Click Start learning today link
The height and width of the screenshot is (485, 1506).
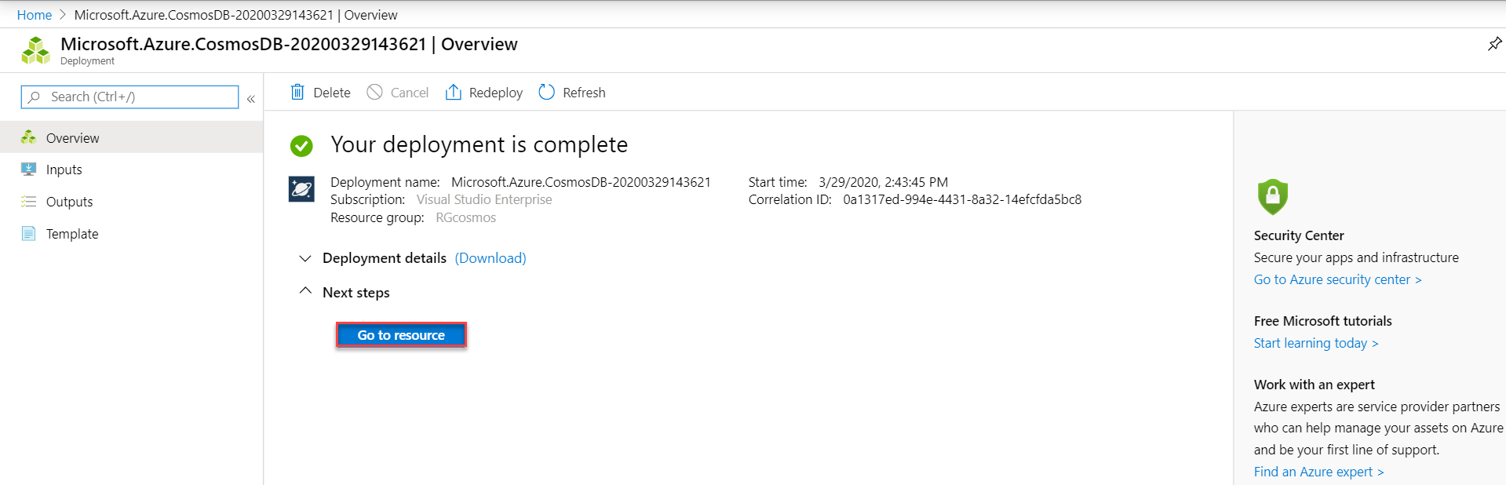click(x=1315, y=343)
